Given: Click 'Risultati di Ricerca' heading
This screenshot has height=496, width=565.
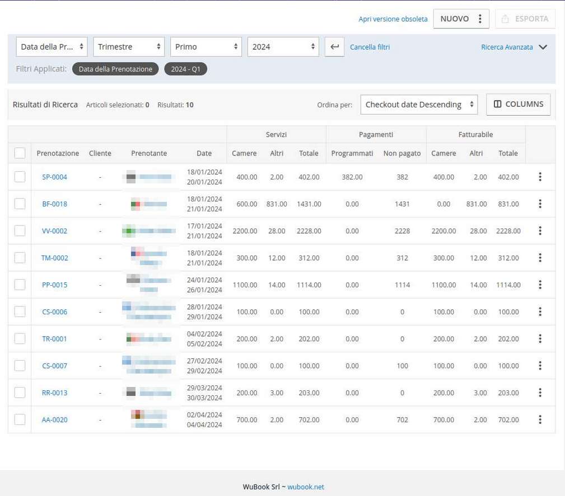Looking at the screenshot, I should click(x=45, y=105).
